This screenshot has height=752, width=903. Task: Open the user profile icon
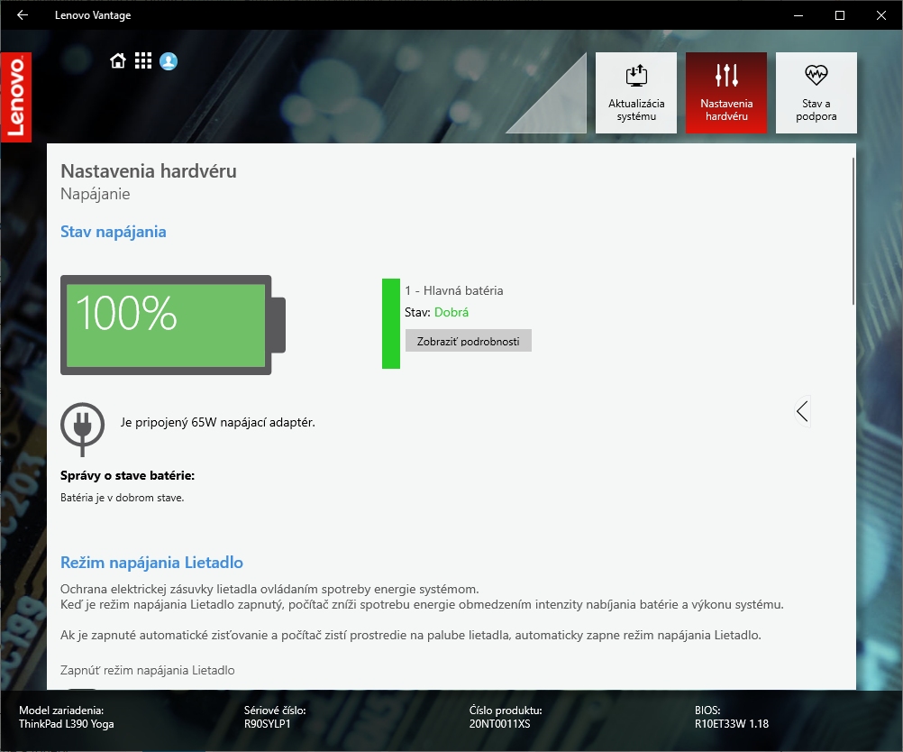169,61
